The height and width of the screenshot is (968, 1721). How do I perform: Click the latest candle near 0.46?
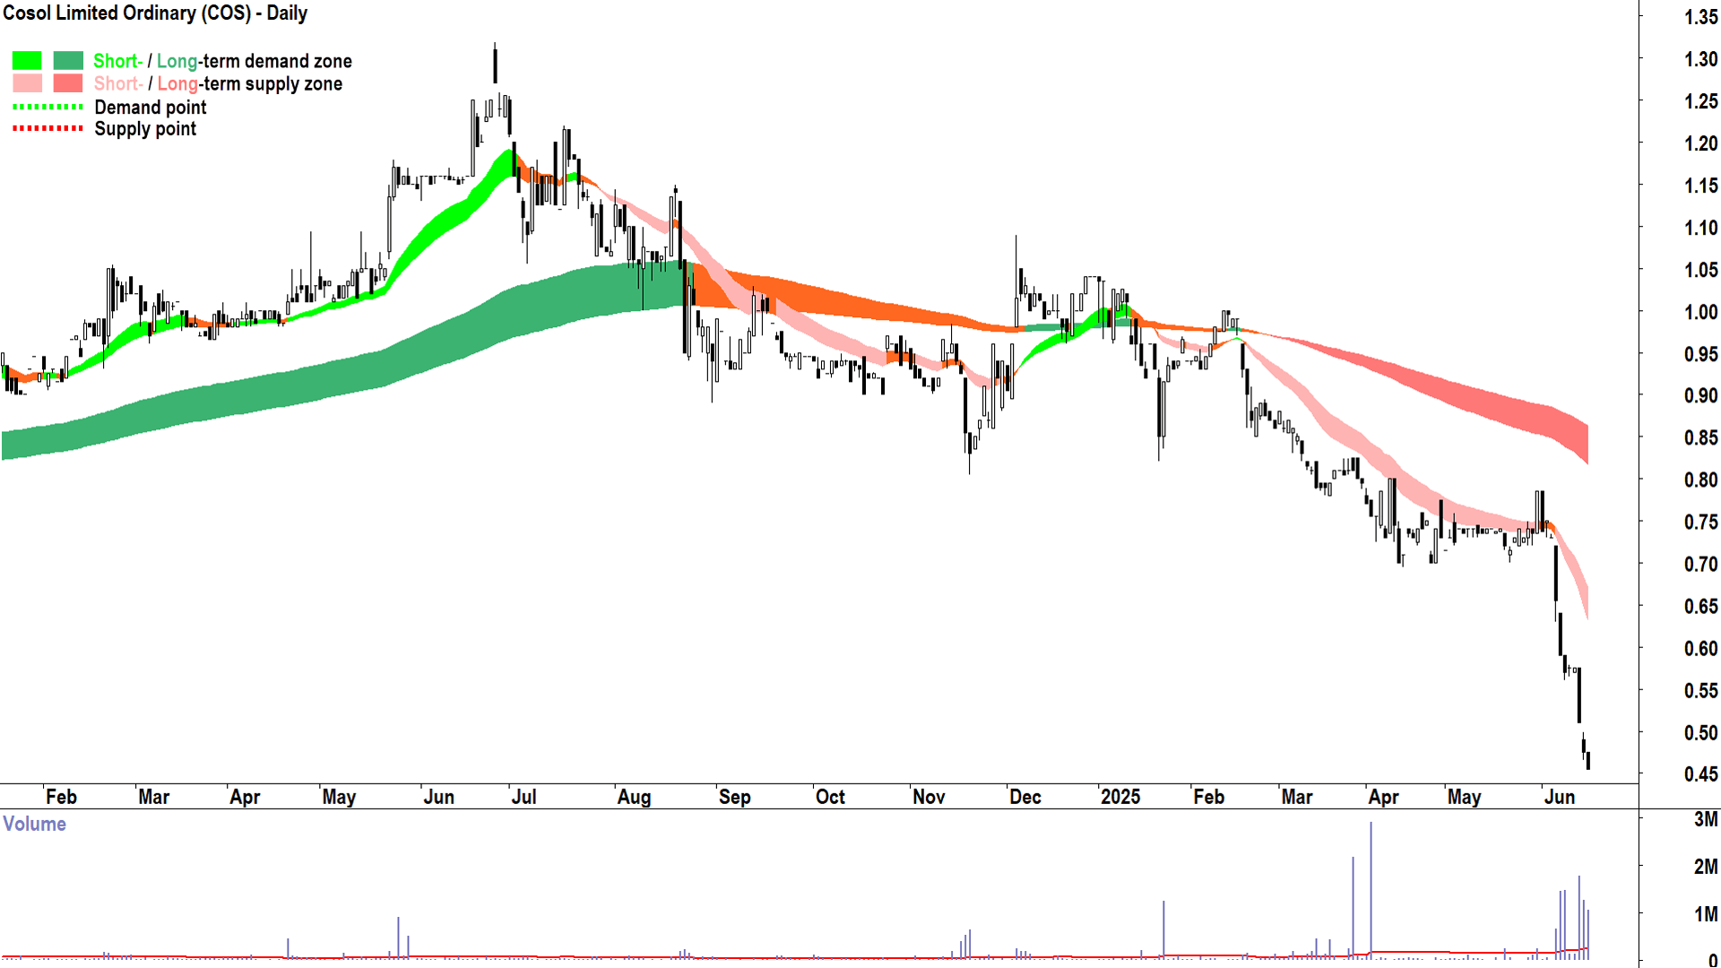pos(1588,762)
